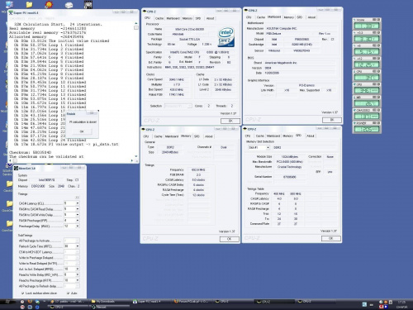Open About tab in CPU-Z SPD window
This screenshot has height=310, width=413.
click(311, 136)
